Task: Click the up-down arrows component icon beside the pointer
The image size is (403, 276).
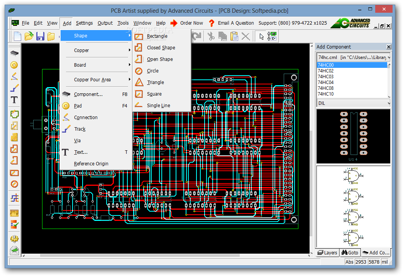Action: coord(272,36)
